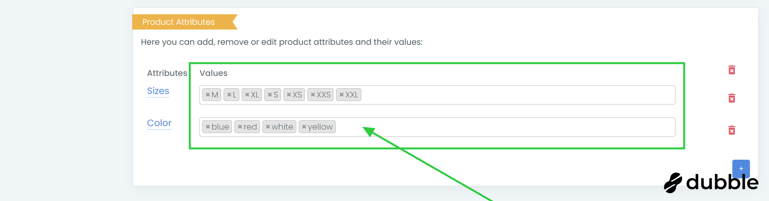This screenshot has width=769, height=201.
Task: Delete the Sizes attribute row
Action: [732, 98]
